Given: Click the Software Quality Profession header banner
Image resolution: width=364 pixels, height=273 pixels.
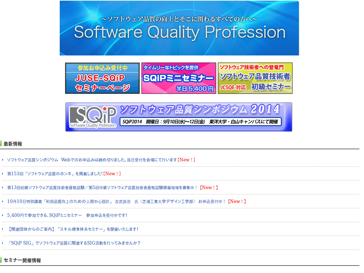Looking at the screenshot, I should point(179,28).
